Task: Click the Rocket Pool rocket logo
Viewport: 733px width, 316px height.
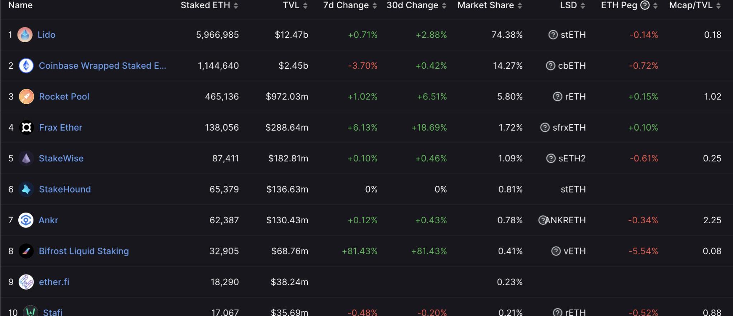Action: [26, 97]
